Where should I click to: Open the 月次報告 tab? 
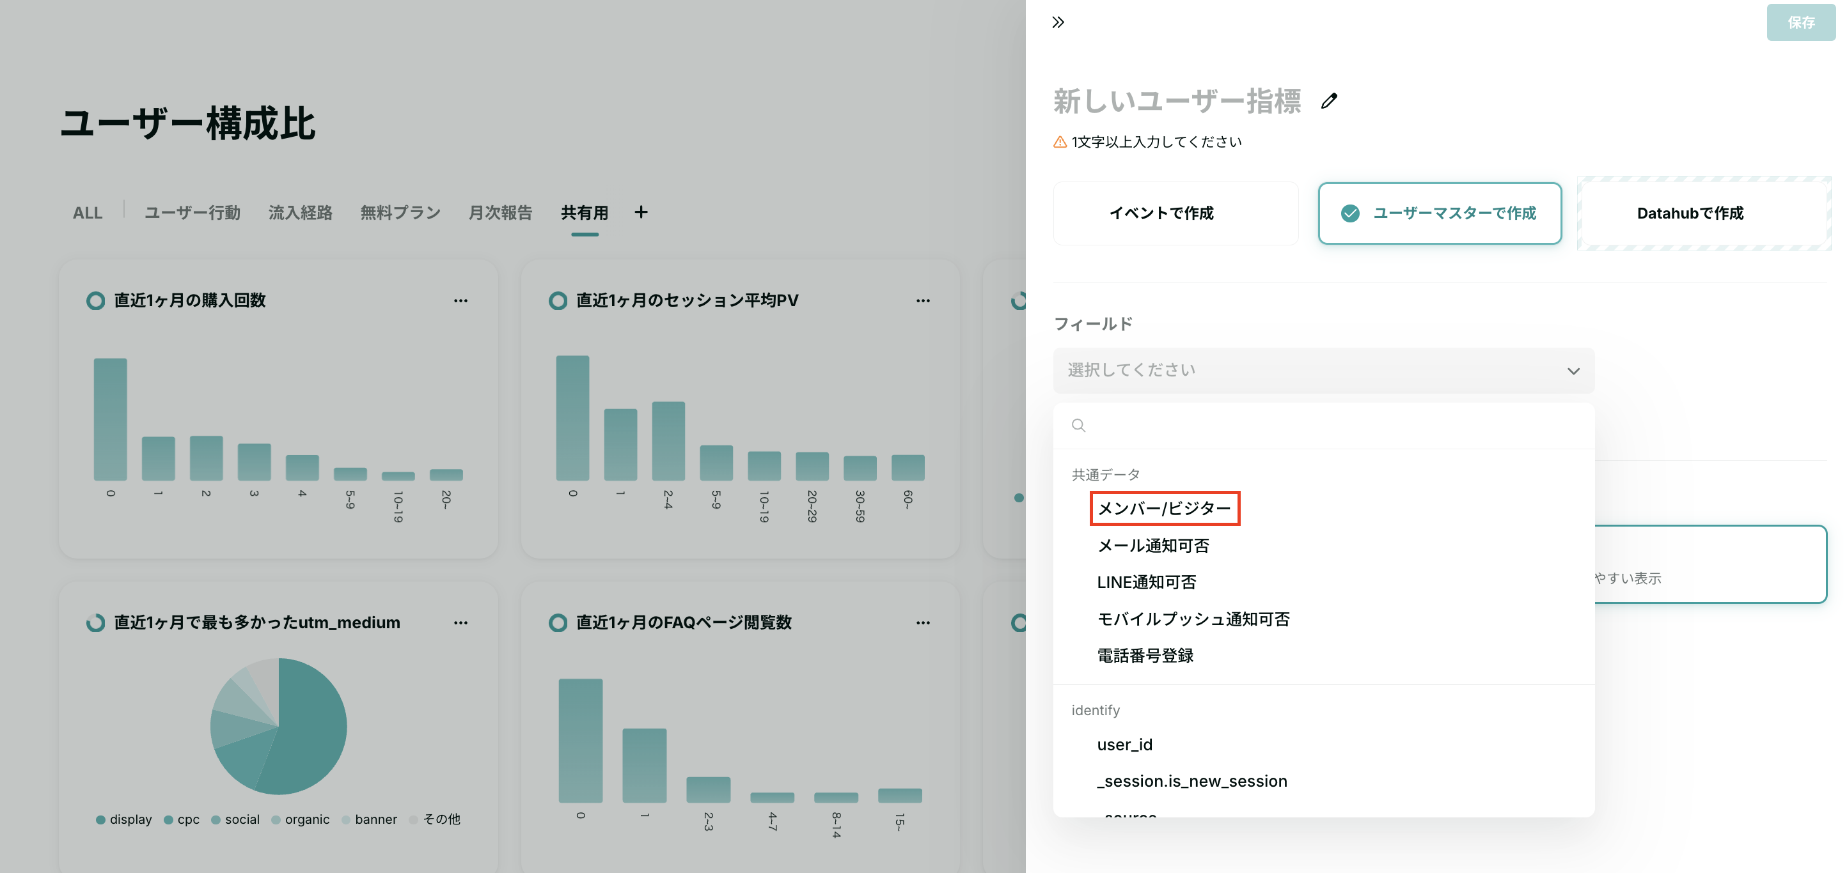tap(501, 213)
